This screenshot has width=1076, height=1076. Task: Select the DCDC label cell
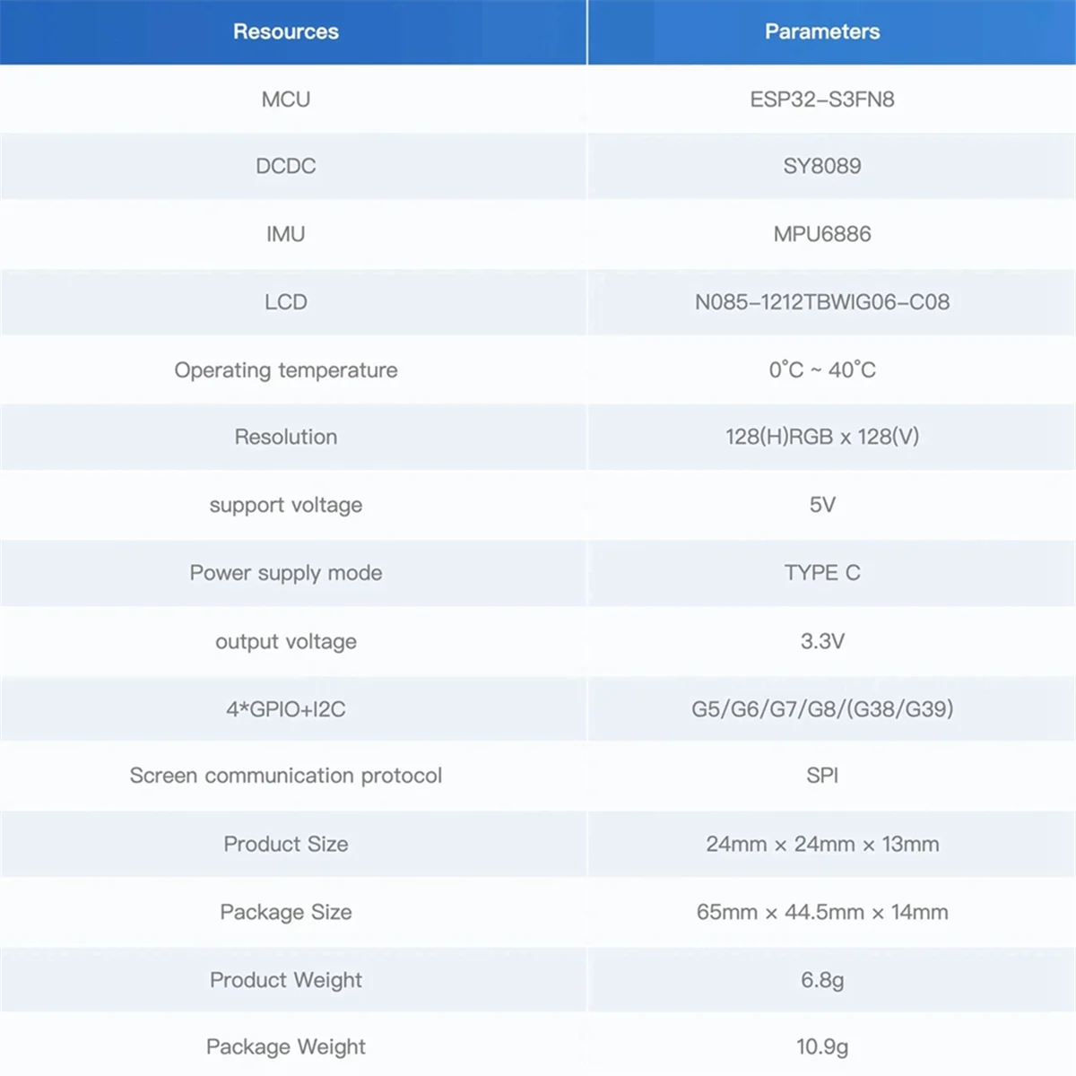[286, 166]
